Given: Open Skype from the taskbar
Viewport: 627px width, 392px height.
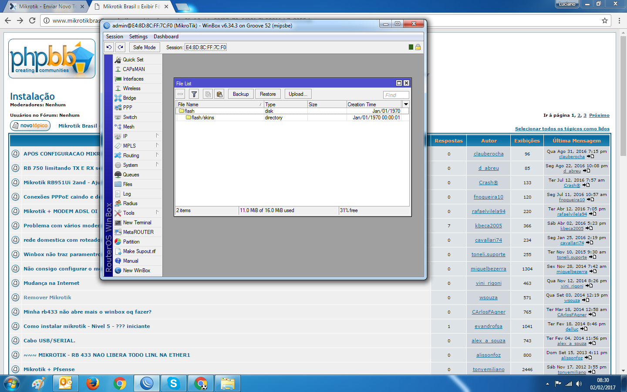Looking at the screenshot, I should pos(174,384).
